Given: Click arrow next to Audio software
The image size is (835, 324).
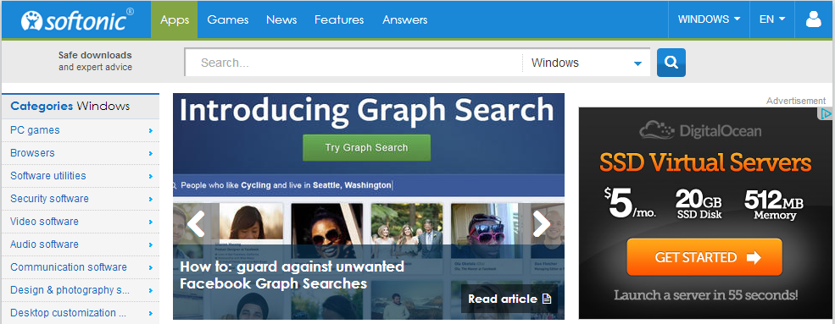Looking at the screenshot, I should click(151, 244).
